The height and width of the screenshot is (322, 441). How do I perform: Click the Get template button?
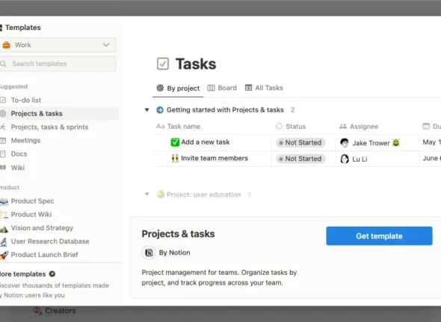[x=379, y=236]
